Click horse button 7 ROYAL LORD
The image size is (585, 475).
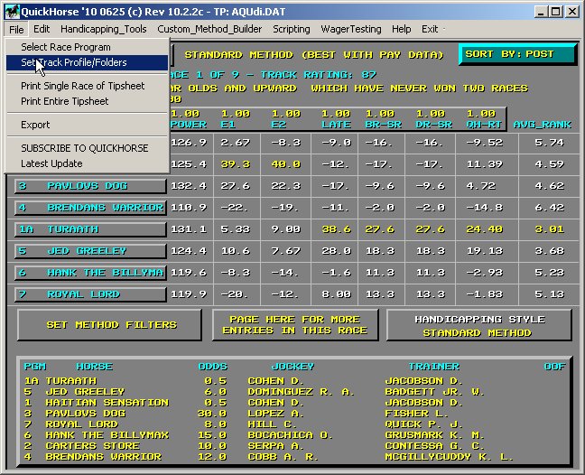tap(90, 294)
